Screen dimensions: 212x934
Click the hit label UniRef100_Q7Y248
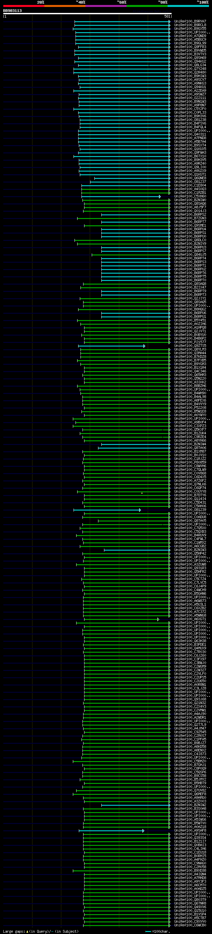pyautogui.click(x=190, y=69)
